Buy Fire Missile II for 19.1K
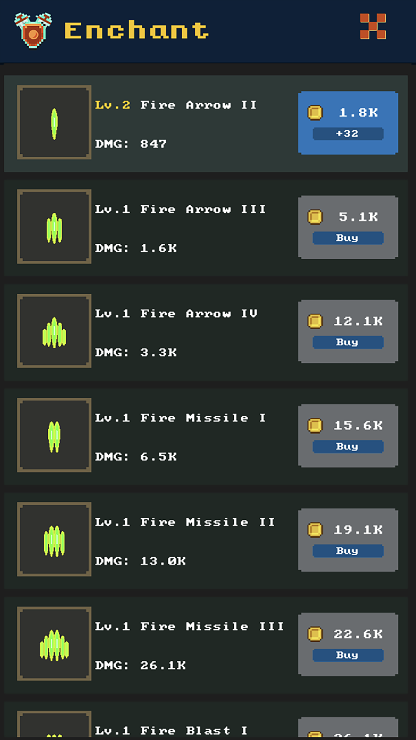The image size is (416, 740). (348, 540)
